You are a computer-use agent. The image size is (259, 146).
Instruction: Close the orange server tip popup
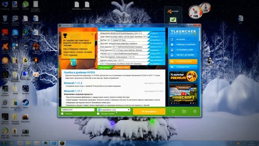click(x=92, y=34)
